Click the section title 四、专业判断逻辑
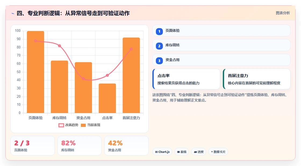Screen dimensions: 301x166 pyautogui.click(x=73, y=13)
